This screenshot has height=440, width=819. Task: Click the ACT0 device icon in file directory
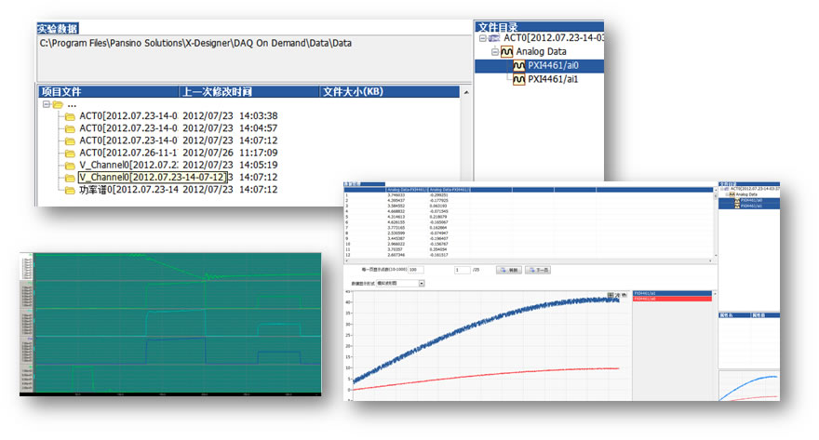(495, 38)
